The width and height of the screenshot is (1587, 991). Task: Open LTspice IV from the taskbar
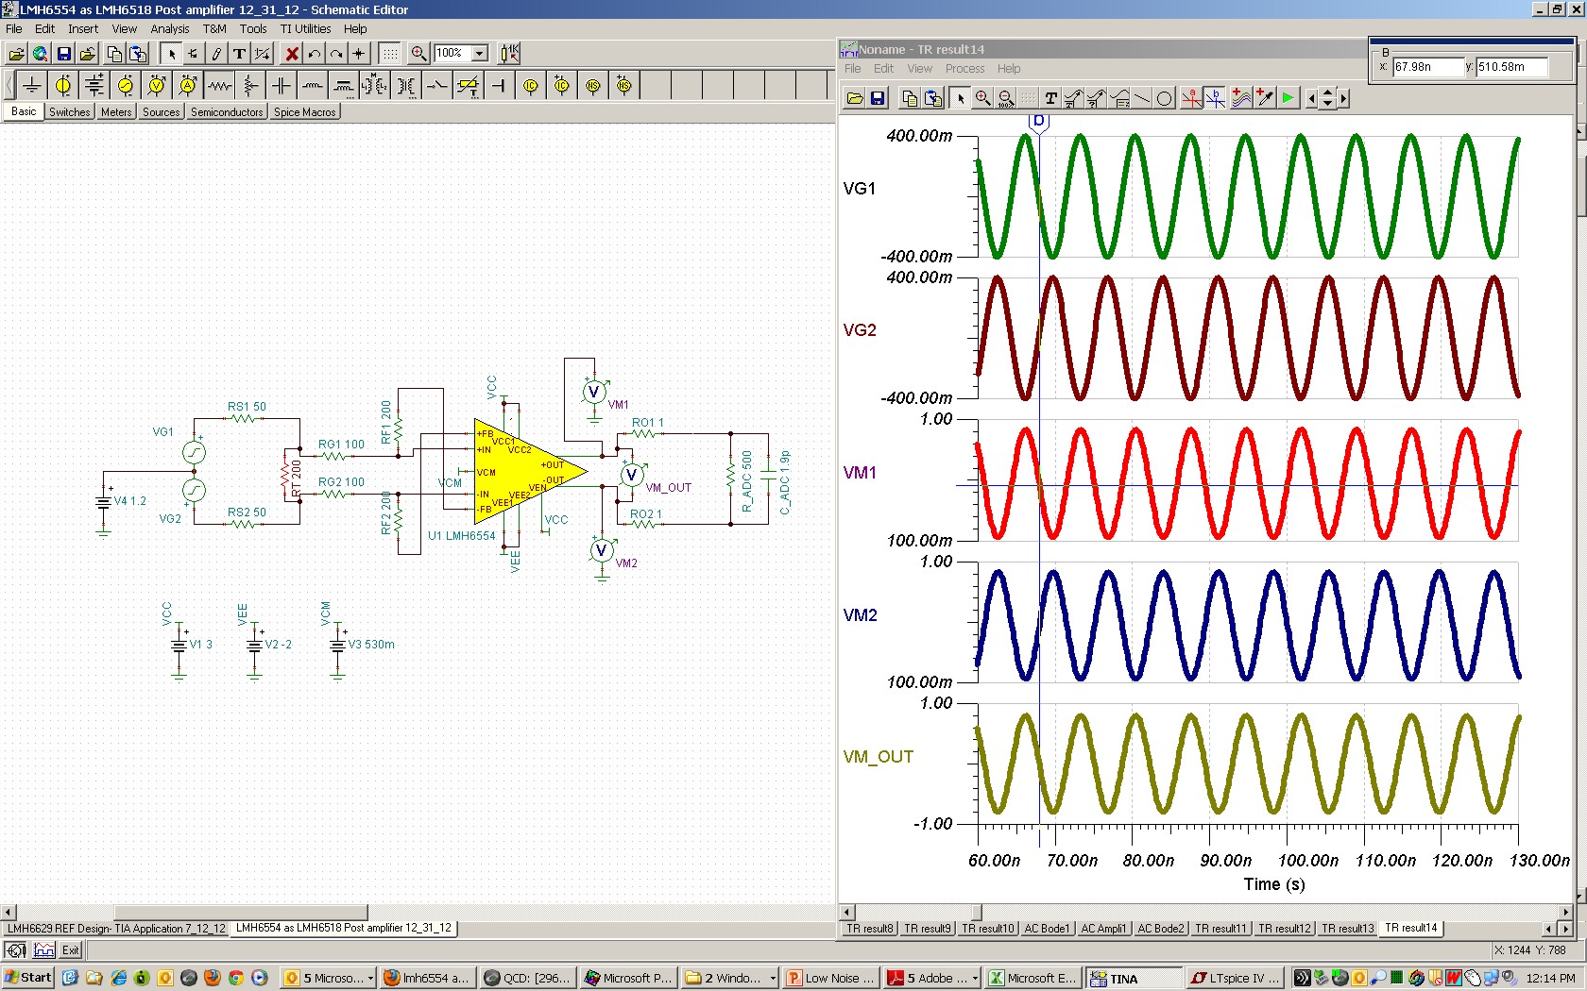click(x=1236, y=978)
